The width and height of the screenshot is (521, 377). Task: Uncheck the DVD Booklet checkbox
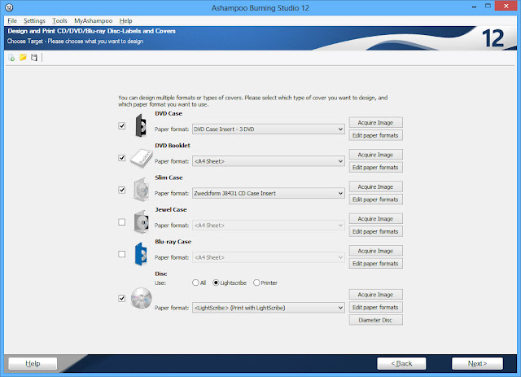[122, 158]
